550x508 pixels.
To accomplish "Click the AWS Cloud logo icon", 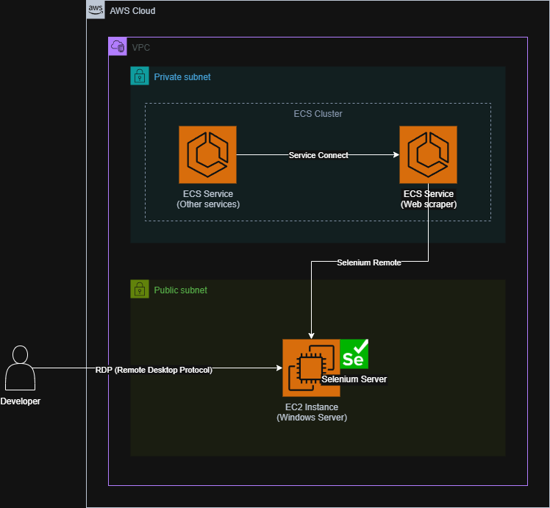I will [96, 10].
